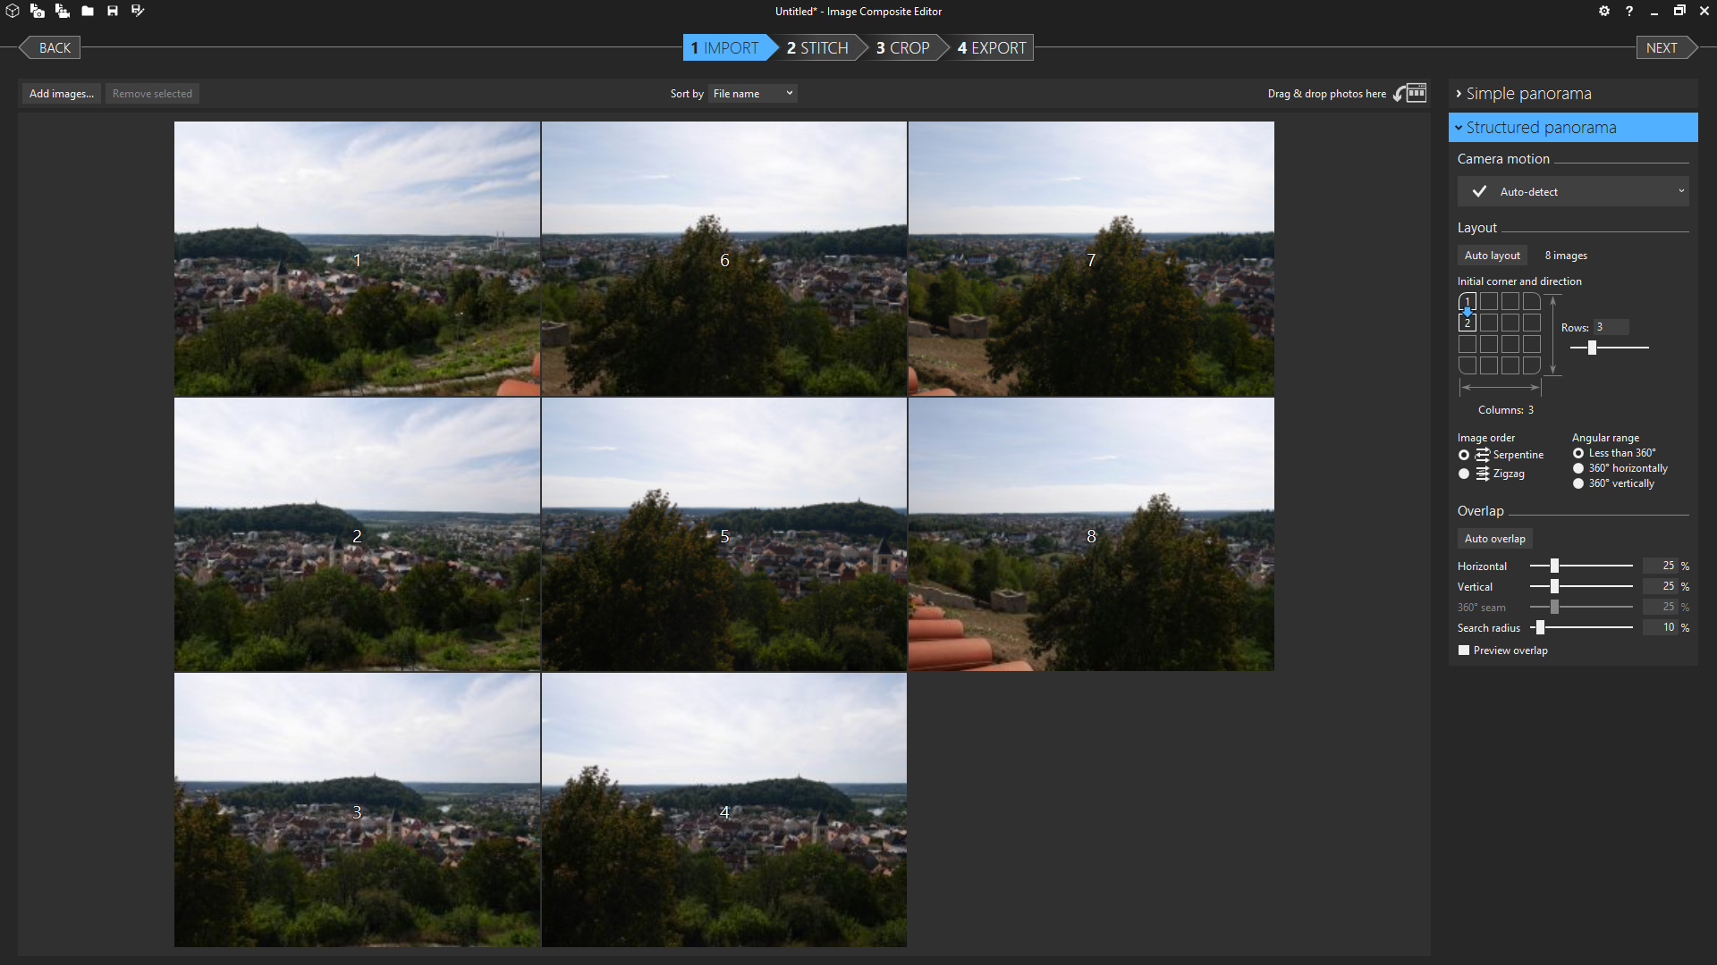Adjust the Rows slider
Viewport: 1717px width, 965px height.
1591,348
